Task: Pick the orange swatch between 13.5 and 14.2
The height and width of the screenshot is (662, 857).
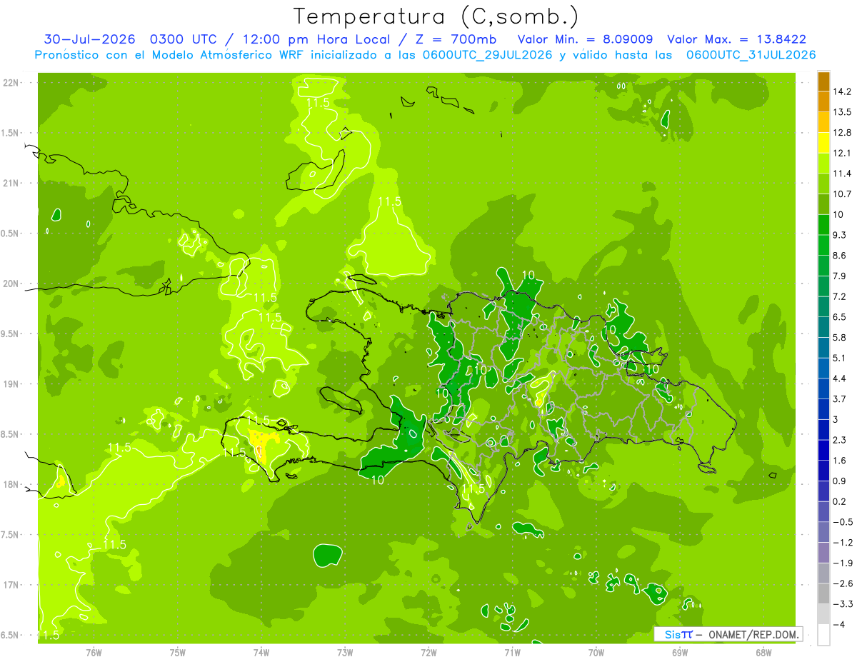Action: point(823,101)
